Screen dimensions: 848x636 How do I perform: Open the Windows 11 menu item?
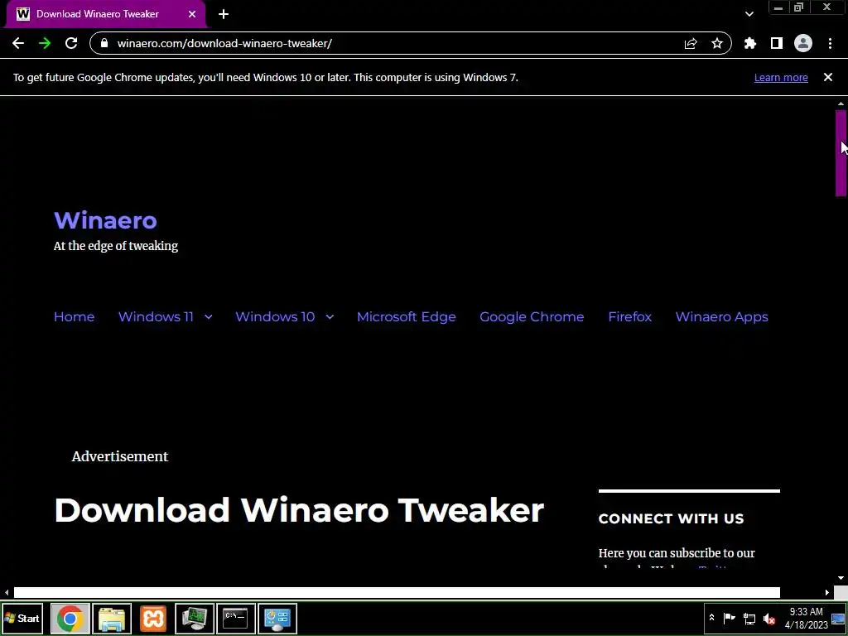[x=156, y=317]
